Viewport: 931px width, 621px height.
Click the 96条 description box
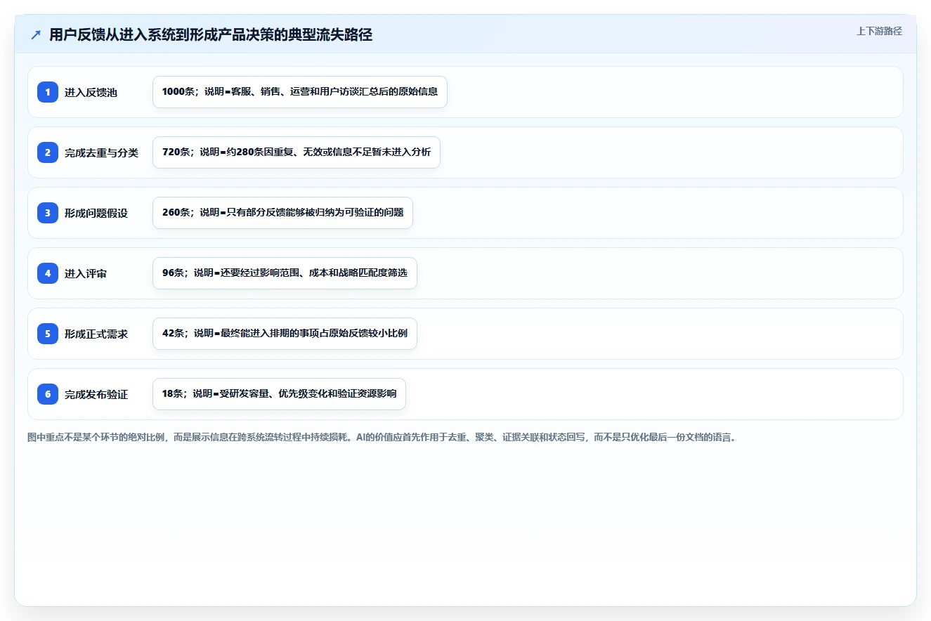[285, 273]
